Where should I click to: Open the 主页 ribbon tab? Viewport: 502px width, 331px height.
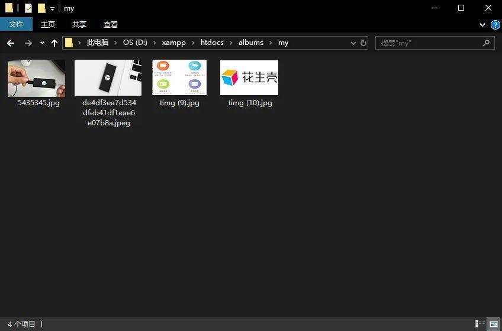point(48,24)
